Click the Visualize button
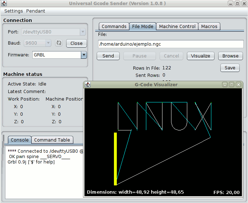 [201, 56]
